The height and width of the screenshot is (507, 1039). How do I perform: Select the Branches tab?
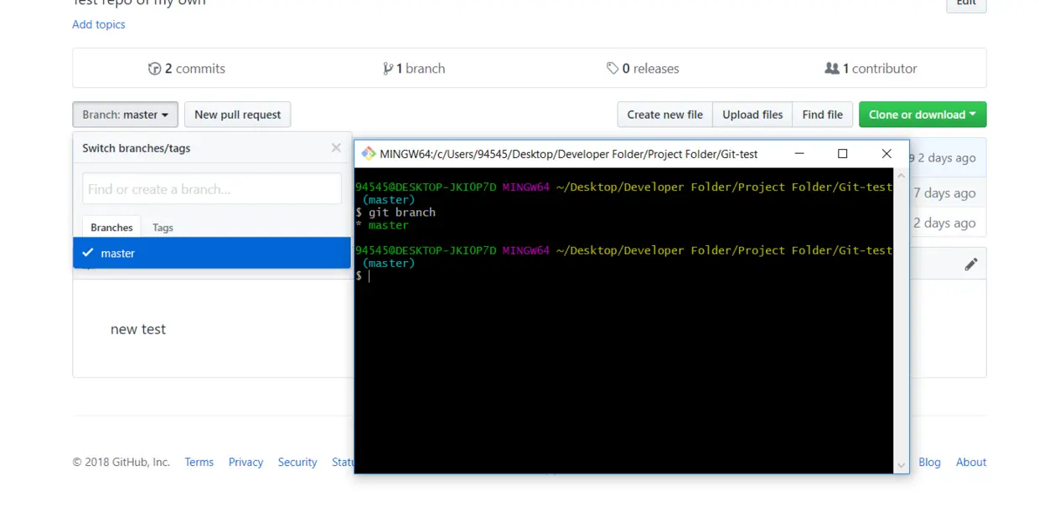coord(111,228)
